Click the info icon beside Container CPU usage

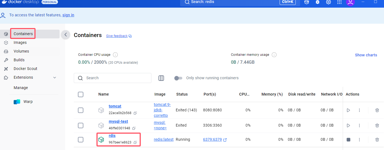(115, 55)
